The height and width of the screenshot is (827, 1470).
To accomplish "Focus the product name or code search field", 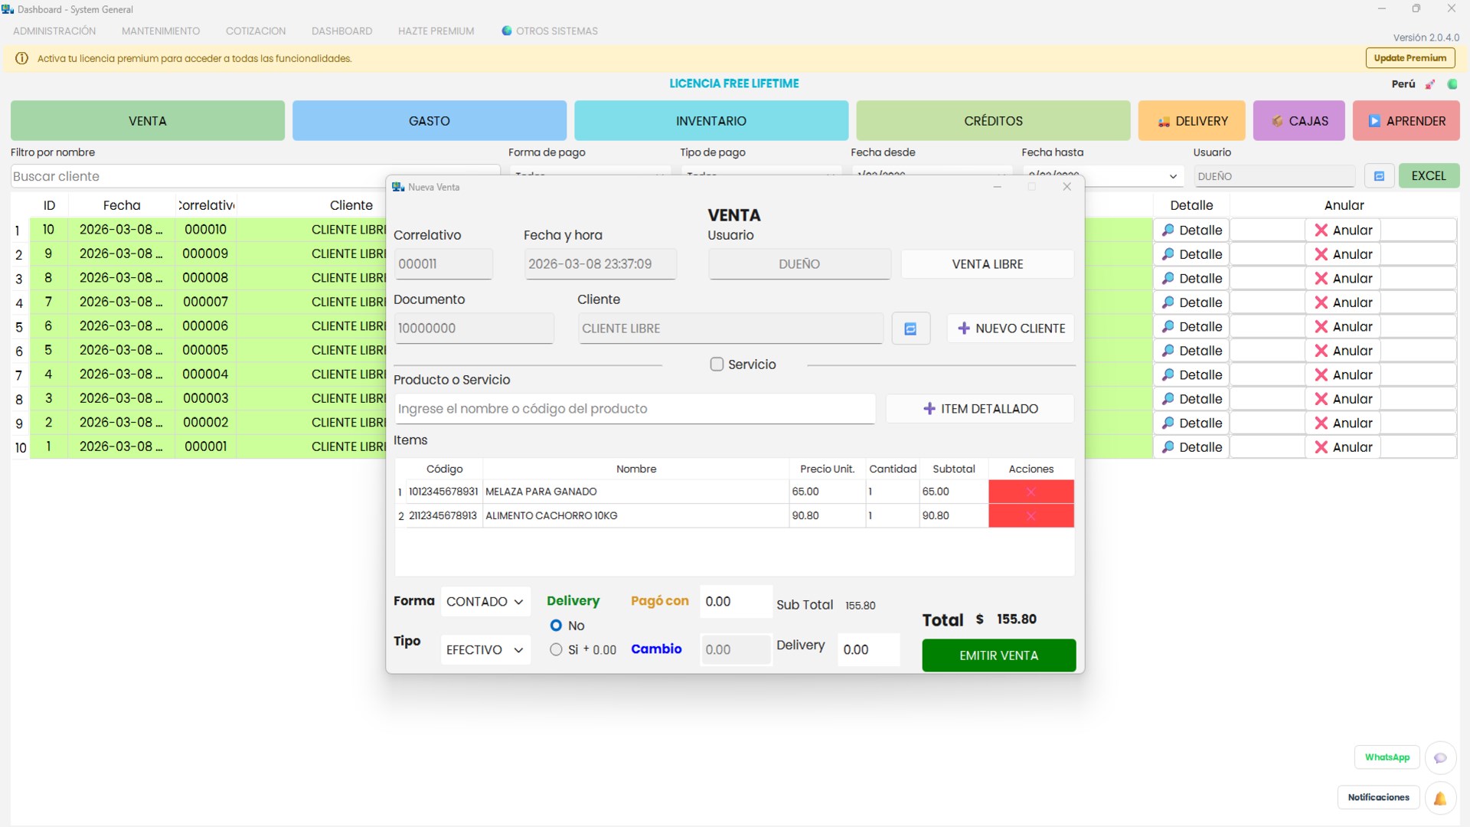I will (x=635, y=409).
